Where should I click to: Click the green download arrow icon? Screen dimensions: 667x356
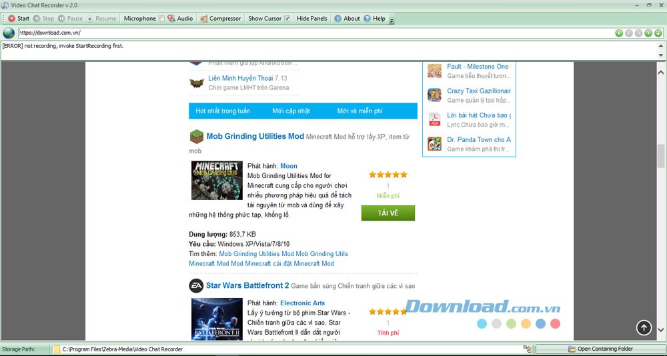click(658, 33)
